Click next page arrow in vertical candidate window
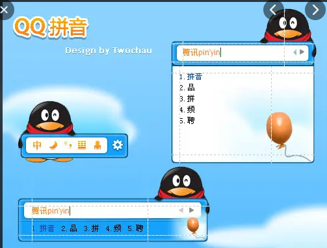327x248 pixels. click(x=302, y=52)
